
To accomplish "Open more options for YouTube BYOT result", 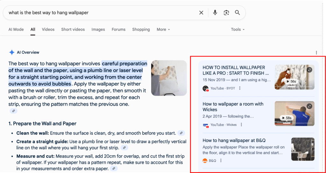I will [240, 88].
